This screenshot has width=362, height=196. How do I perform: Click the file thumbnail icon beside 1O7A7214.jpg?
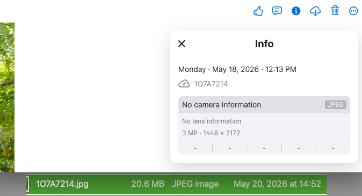[x=27, y=184]
